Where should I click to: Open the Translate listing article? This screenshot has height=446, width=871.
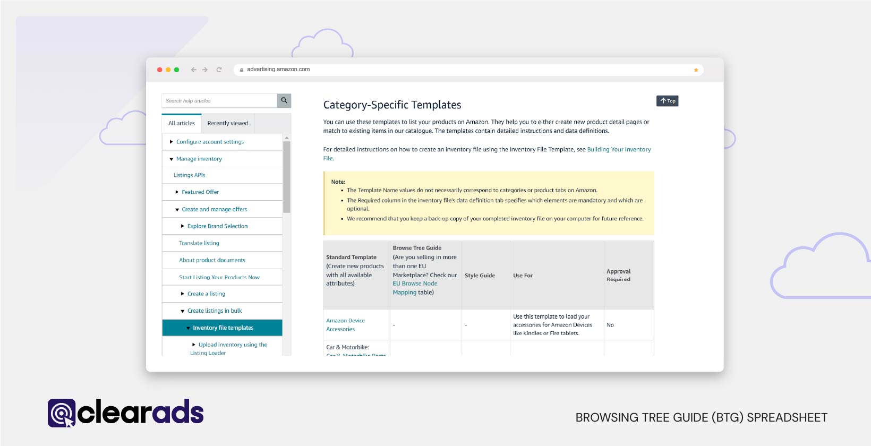coord(199,243)
